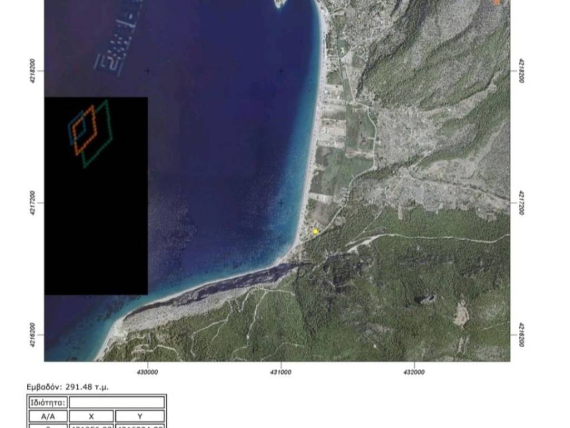This screenshot has height=428, width=570.
Task: Click the orange marker at the map's top-right corner
Action: click(497, 2)
